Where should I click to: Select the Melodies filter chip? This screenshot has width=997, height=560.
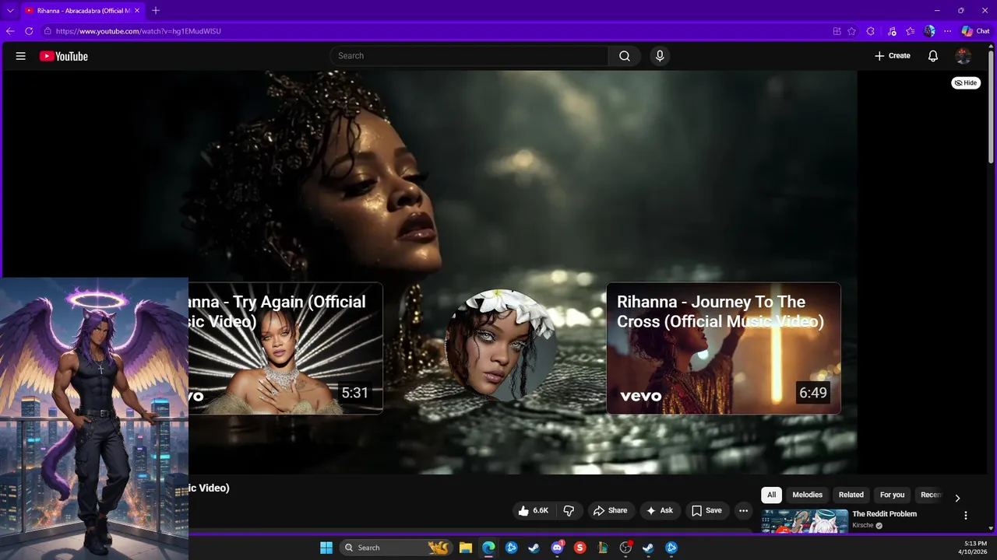(x=807, y=495)
